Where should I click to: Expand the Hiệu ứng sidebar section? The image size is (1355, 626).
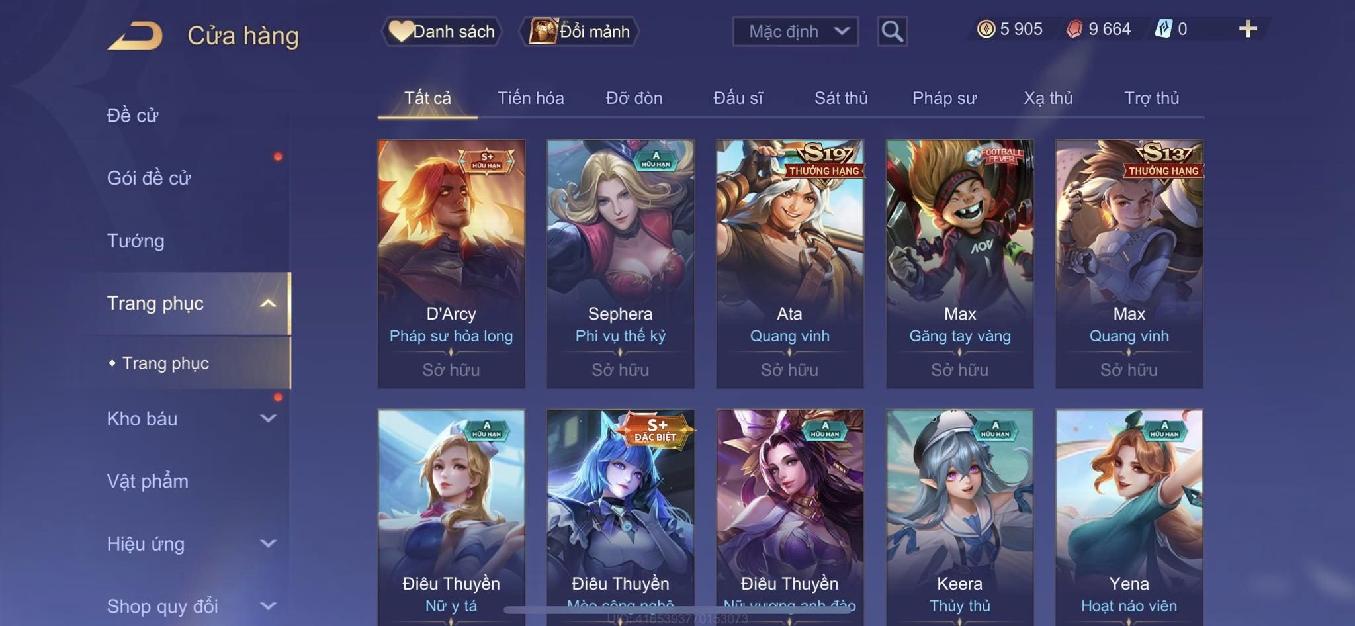click(x=268, y=543)
